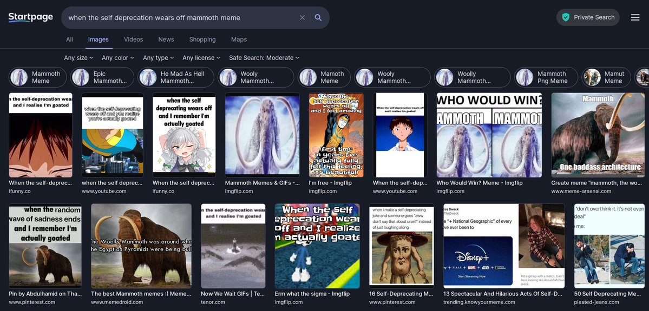Click the 'Who Would Win? Meme - Imgflip' title

[x=479, y=183]
